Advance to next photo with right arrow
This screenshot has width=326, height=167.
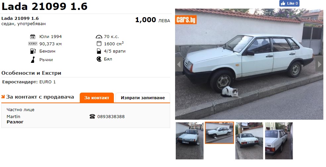(319, 64)
